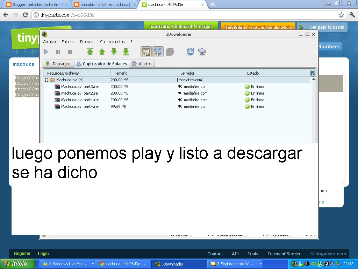
Task: Move selection down with green down arrow
Action: (x=114, y=52)
